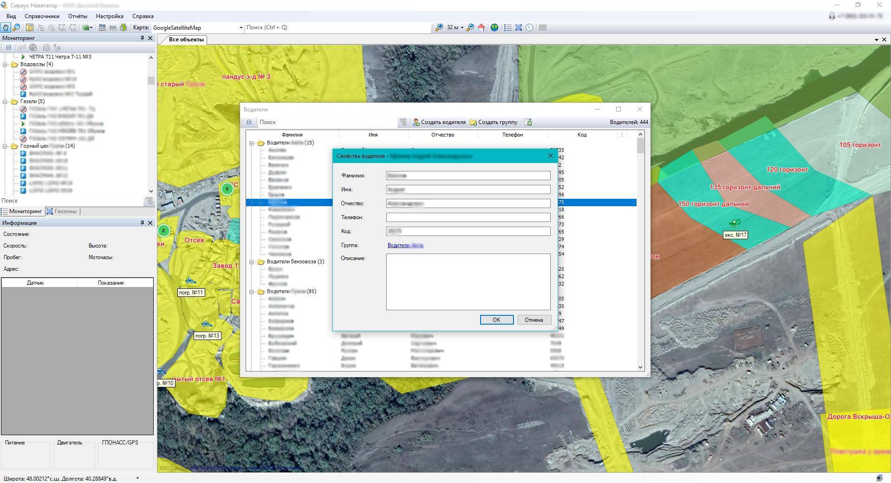The width and height of the screenshot is (891, 483).
Task: Click the red home icon
Action: tap(481, 28)
